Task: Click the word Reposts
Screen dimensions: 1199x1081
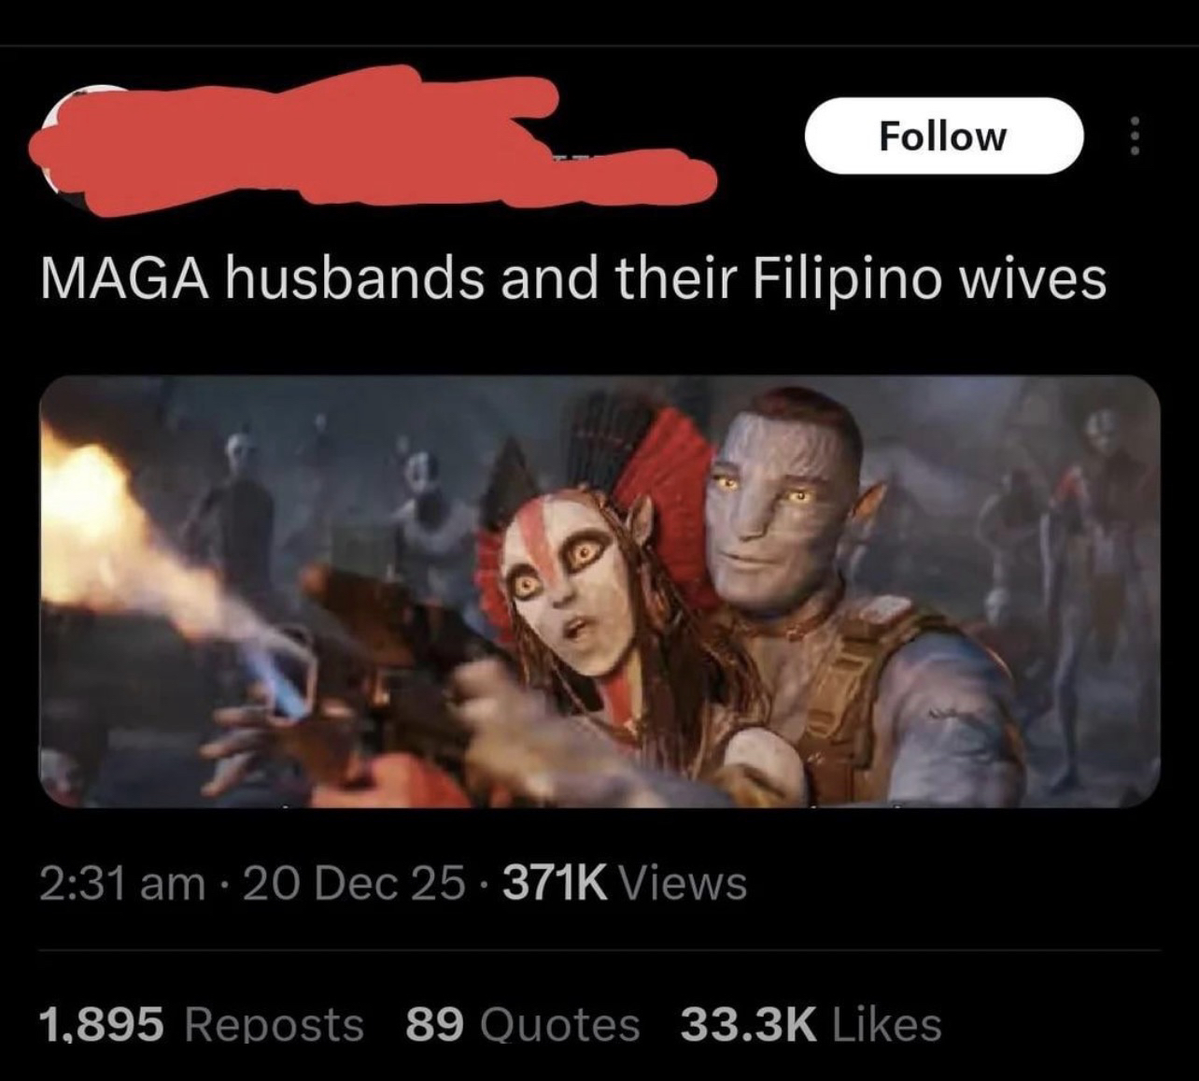Action: coord(275,1024)
